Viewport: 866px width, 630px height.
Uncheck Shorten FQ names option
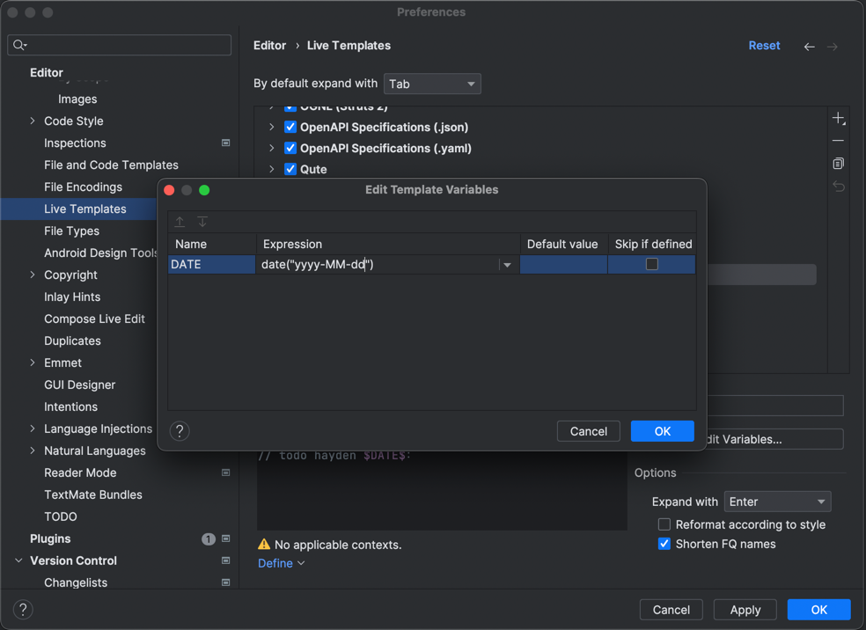(x=664, y=544)
